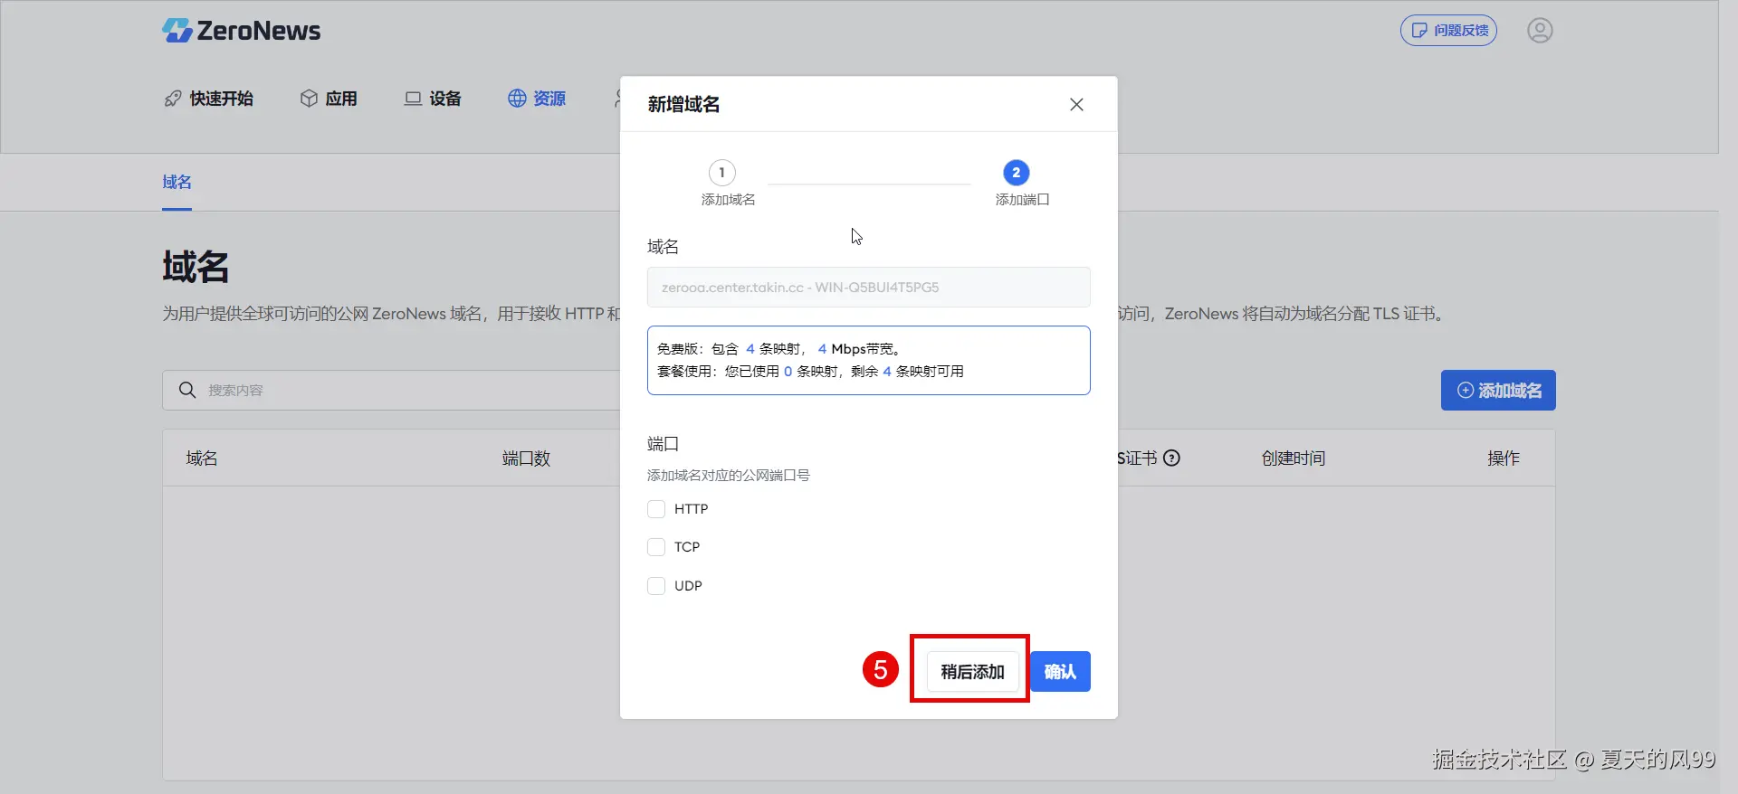Click the disabled 域名 input field
Viewport: 1738px width, 794px height.
point(868,288)
